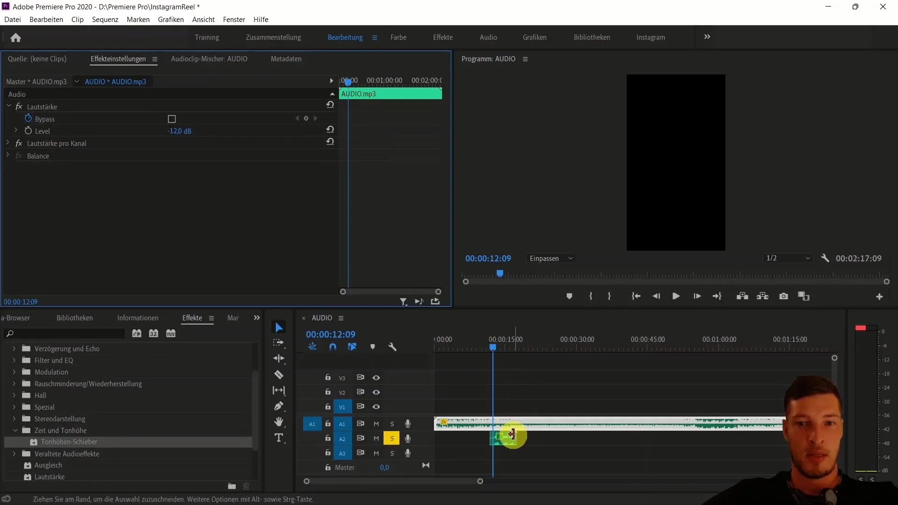Click the Extract button in Program monitor
The width and height of the screenshot is (898, 505).
[763, 296]
